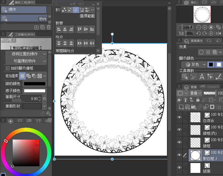Distribute horizontal centers evenly under 均分
Viewport: 223px width, 176px height.
[86, 43]
